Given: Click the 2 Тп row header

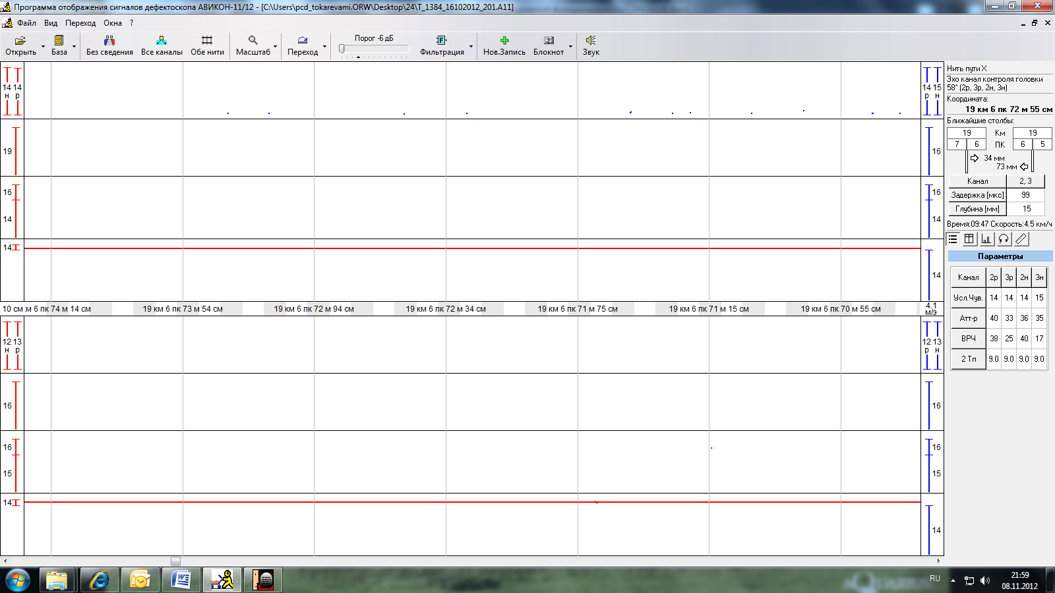Looking at the screenshot, I should [x=969, y=359].
